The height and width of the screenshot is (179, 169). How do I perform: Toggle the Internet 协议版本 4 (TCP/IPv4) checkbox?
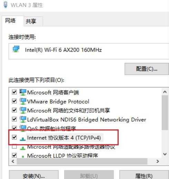pos(14,137)
